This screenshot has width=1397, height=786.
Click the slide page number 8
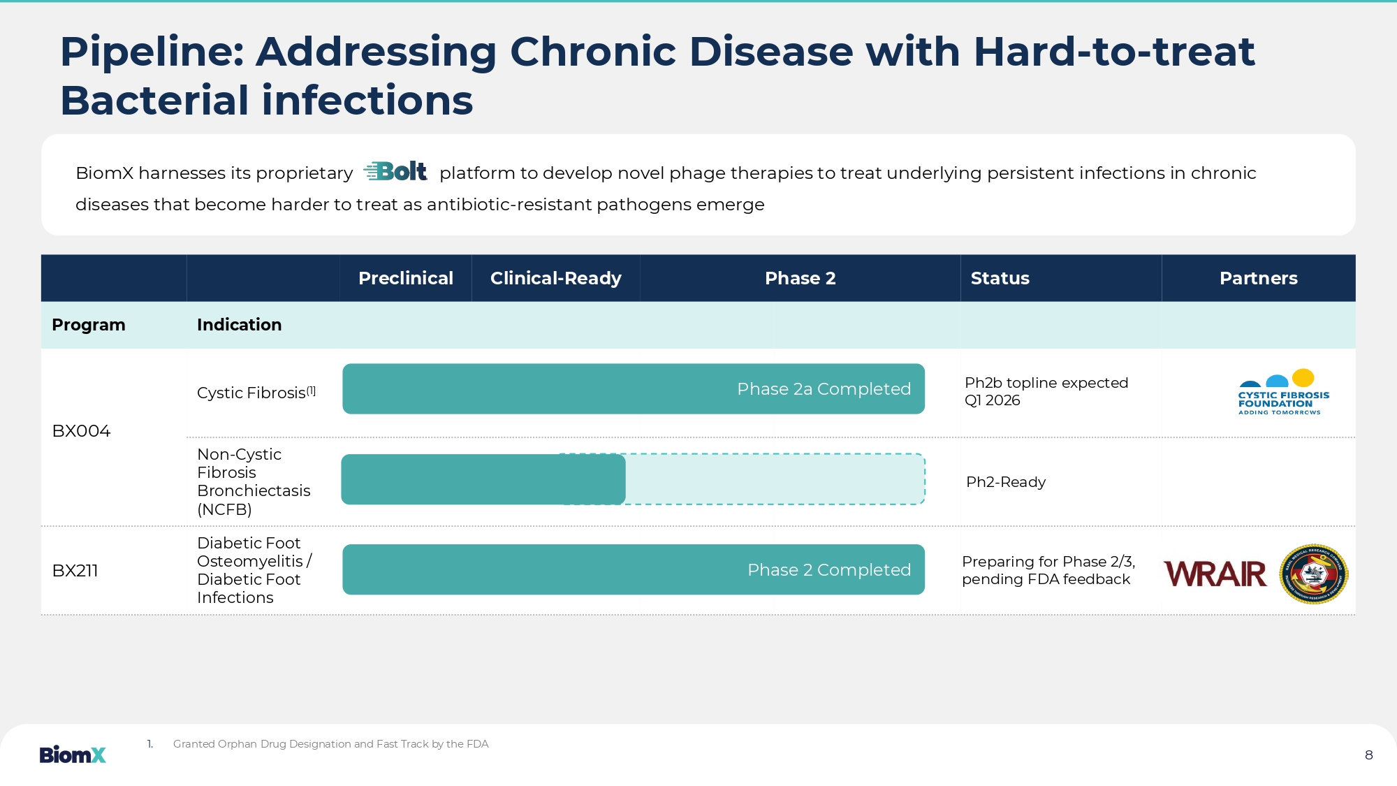click(x=1368, y=755)
